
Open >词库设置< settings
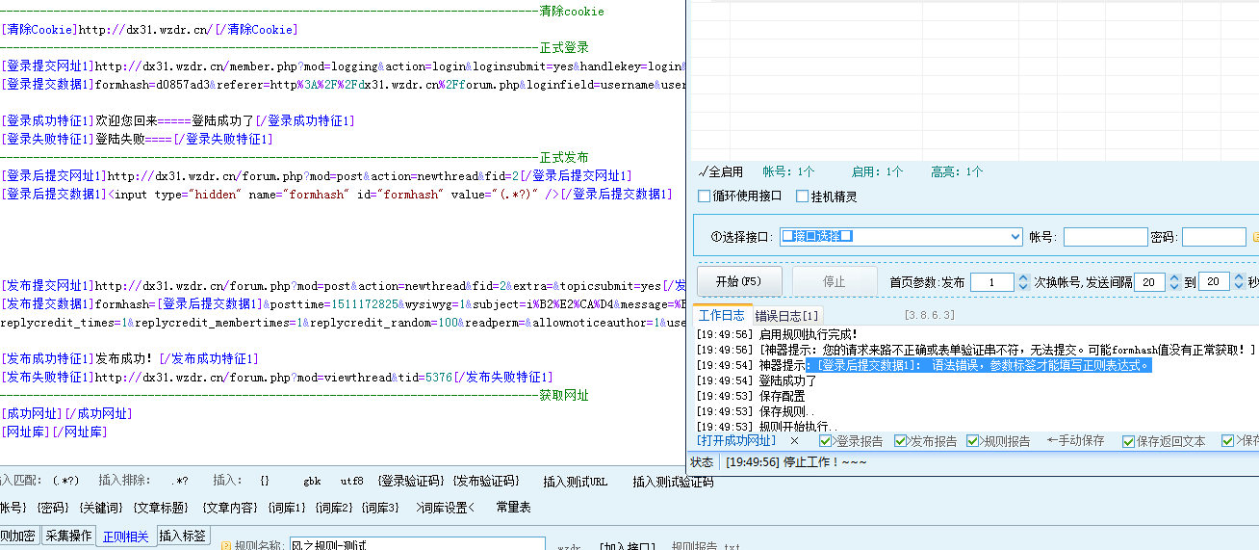pos(447,508)
